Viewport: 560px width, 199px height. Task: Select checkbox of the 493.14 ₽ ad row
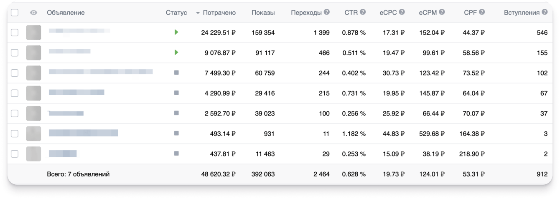pyautogui.click(x=15, y=134)
